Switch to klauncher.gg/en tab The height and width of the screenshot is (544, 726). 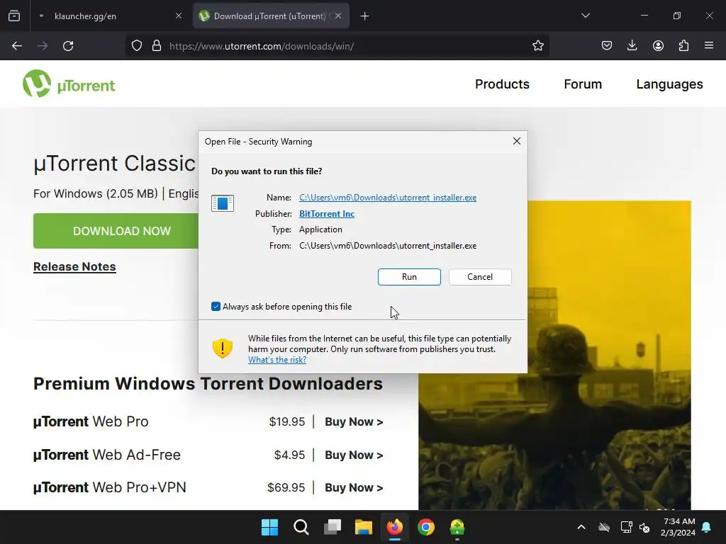110,16
